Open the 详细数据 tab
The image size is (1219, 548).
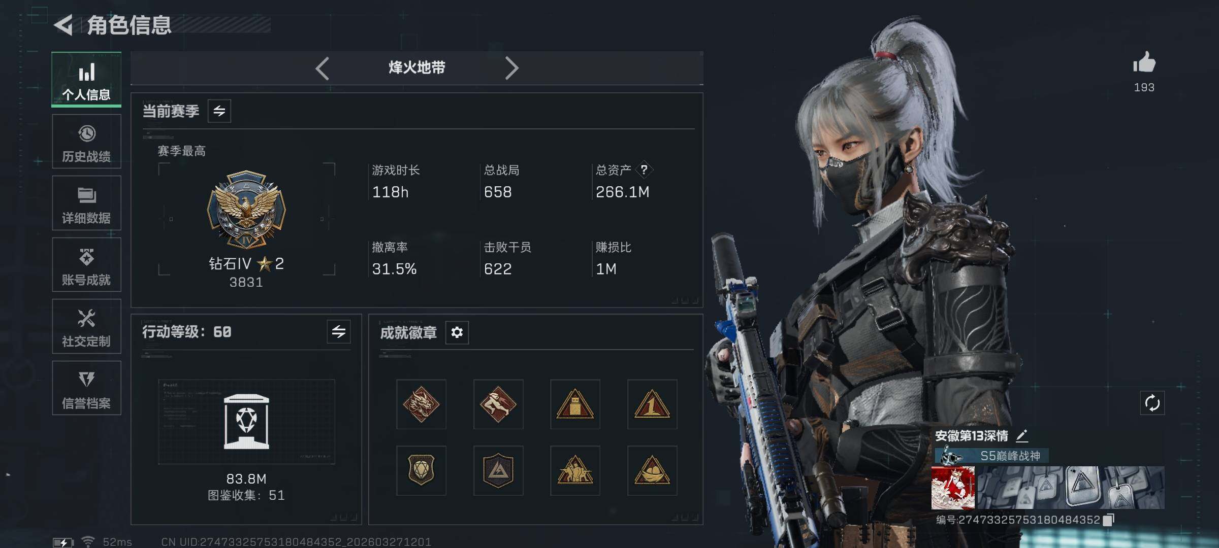86,203
